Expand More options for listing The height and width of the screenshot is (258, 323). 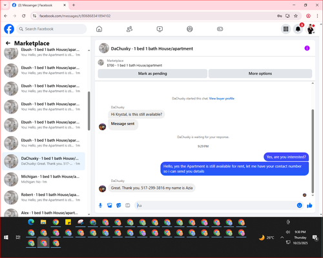260,74
